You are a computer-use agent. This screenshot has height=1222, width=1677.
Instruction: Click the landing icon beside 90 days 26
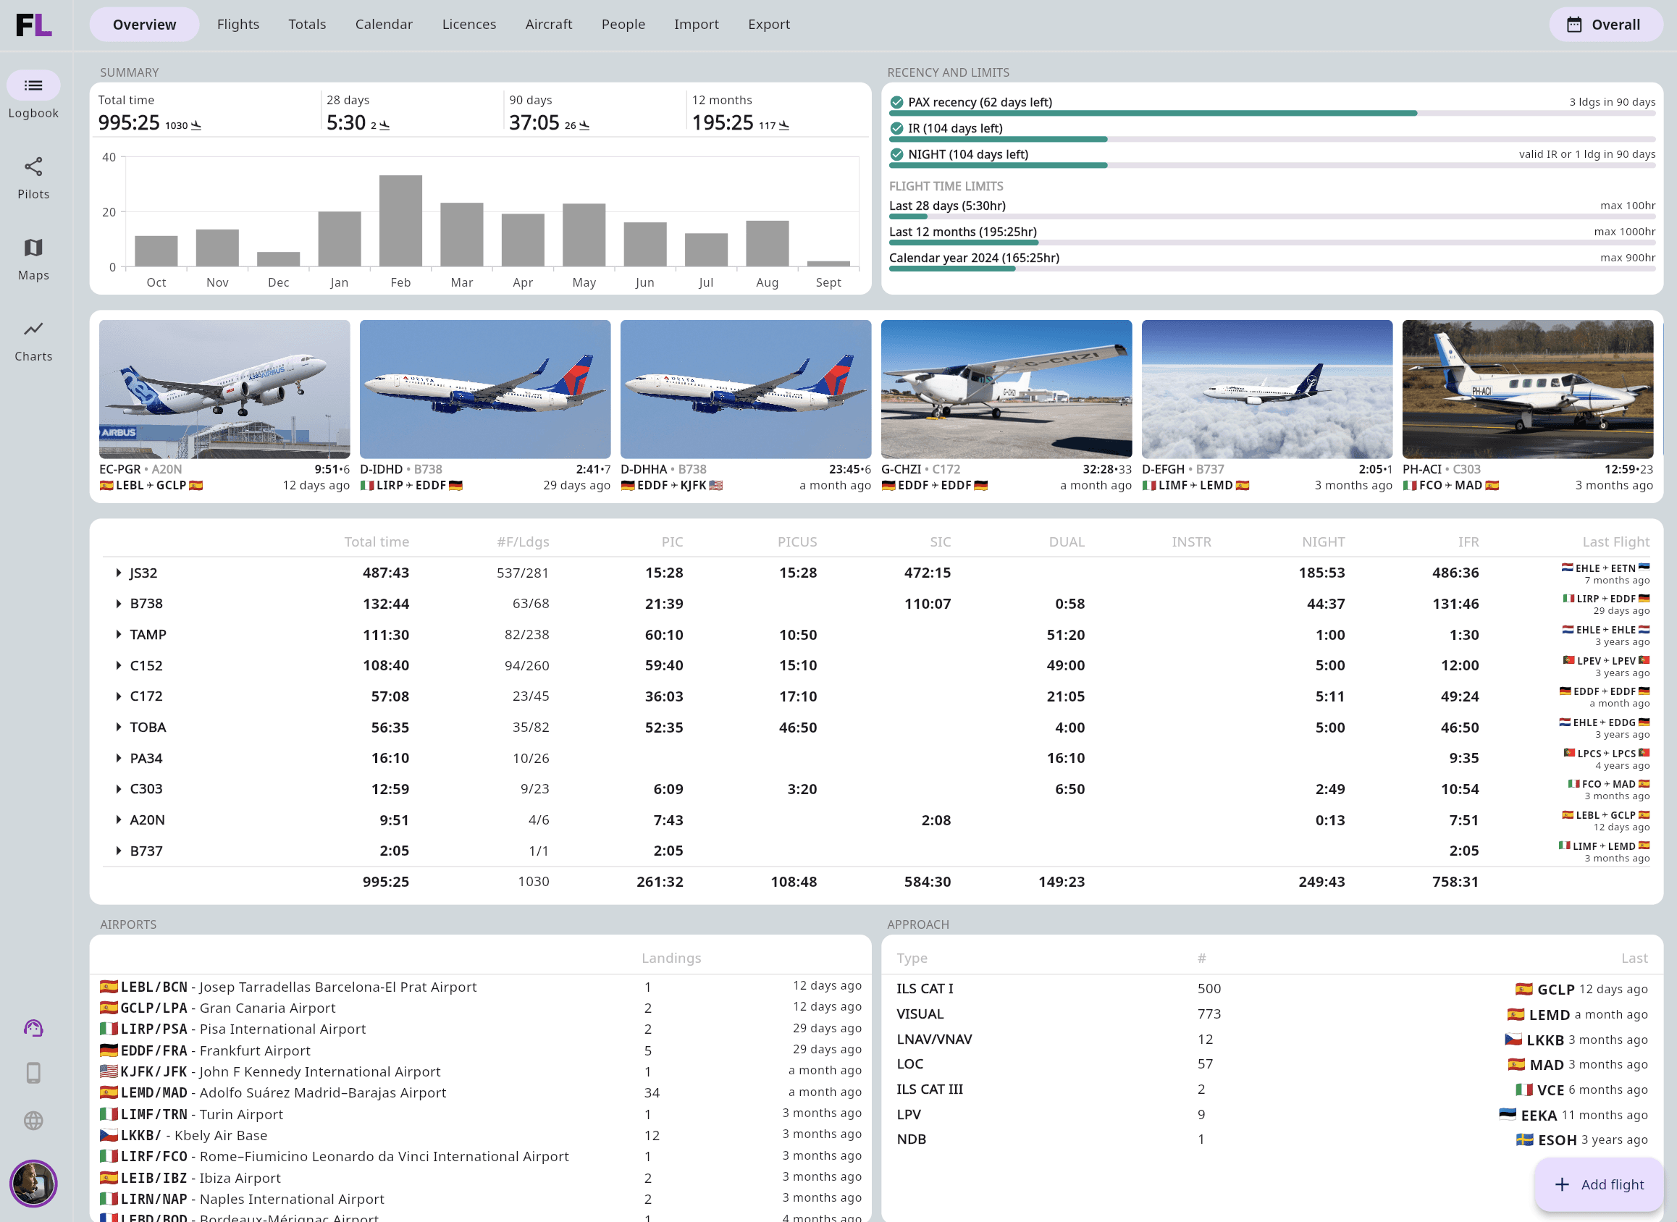[584, 125]
